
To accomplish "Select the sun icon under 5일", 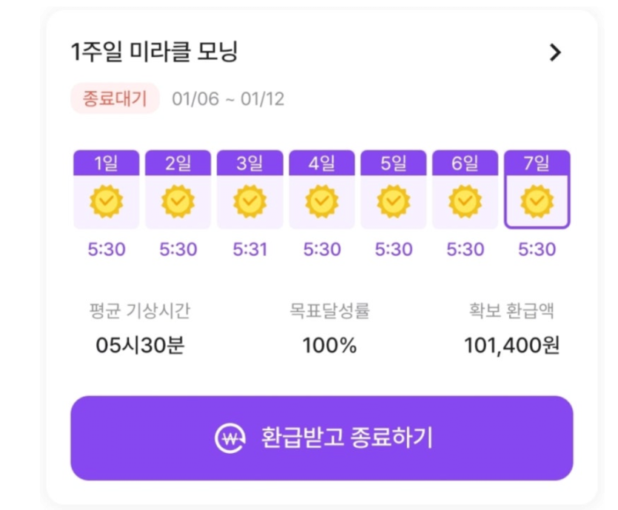I will [x=393, y=201].
